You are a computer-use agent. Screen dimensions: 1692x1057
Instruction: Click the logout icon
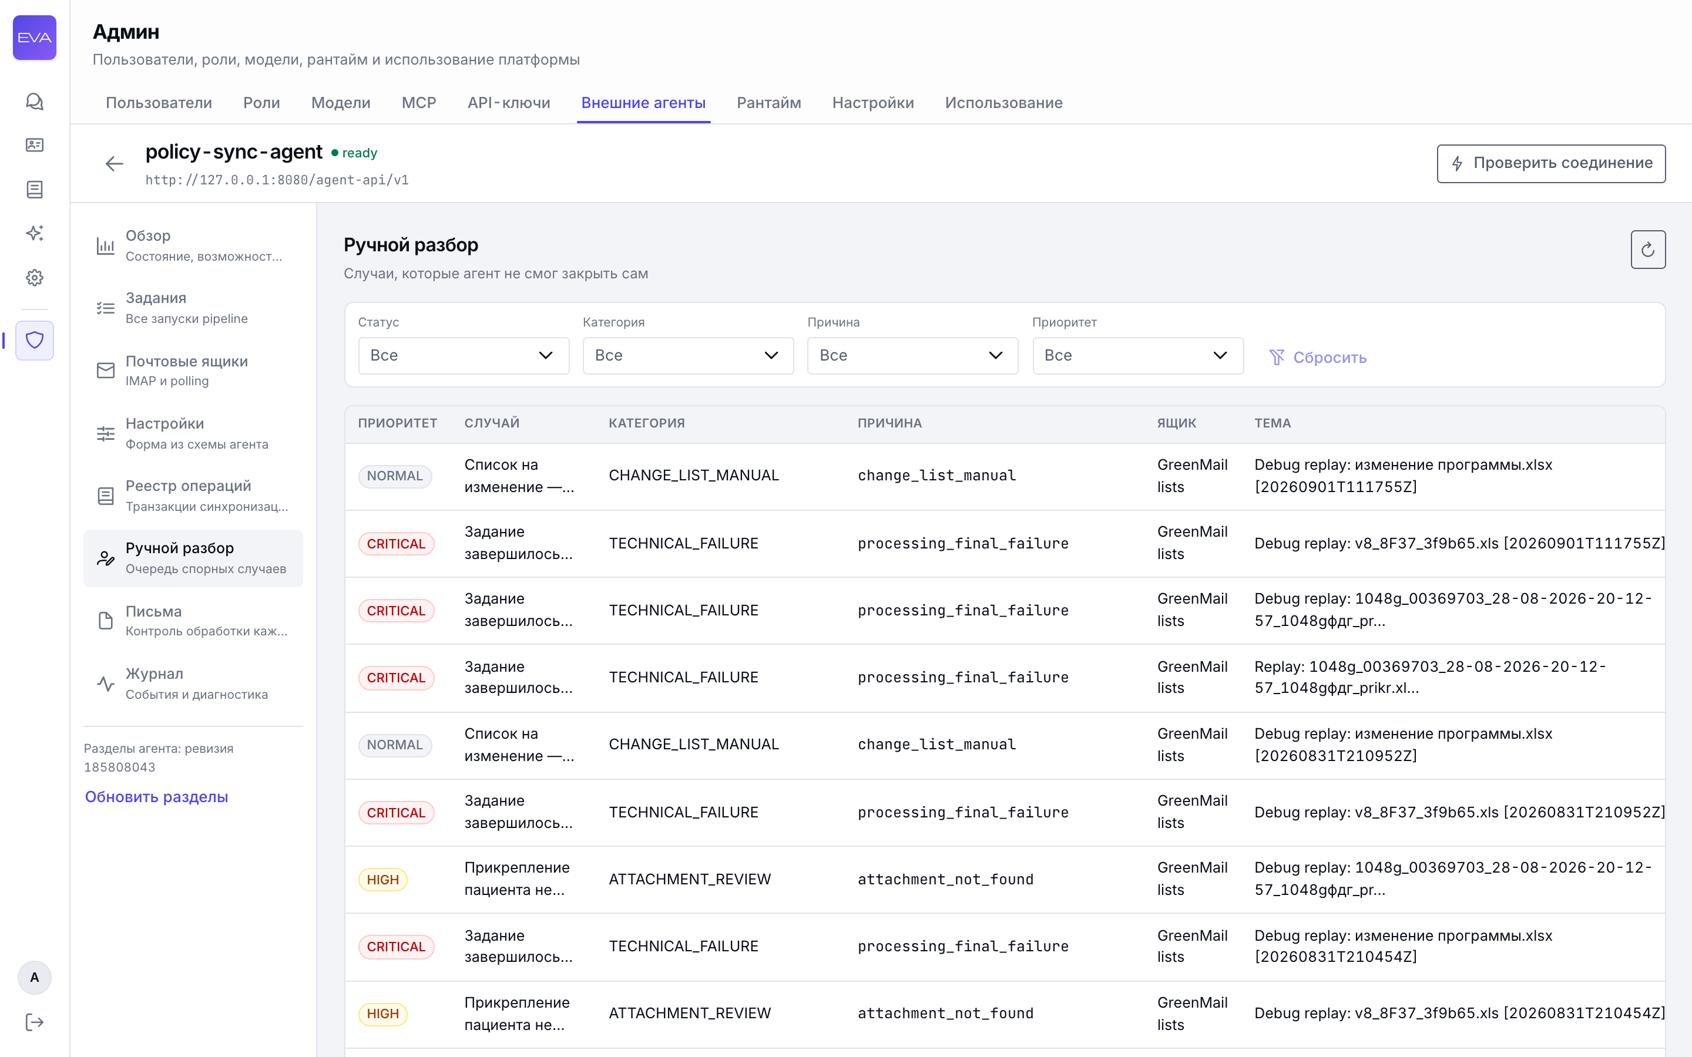34,1022
